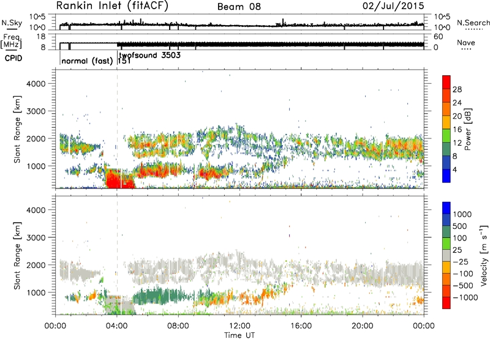Click the "CPID" row label
The width and height of the screenshot is (490, 339).
pos(13,58)
